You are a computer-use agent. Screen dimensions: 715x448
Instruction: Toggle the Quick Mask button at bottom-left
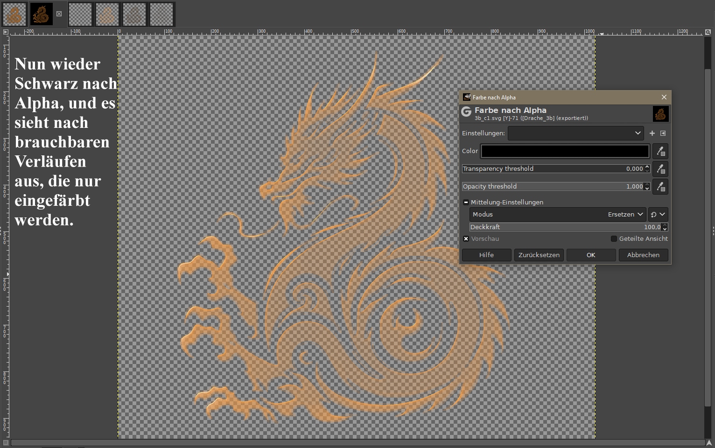pyautogui.click(x=6, y=443)
